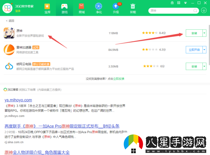Click the gift box icon in title bar
This screenshot has height=155, width=210.
tap(172, 3)
